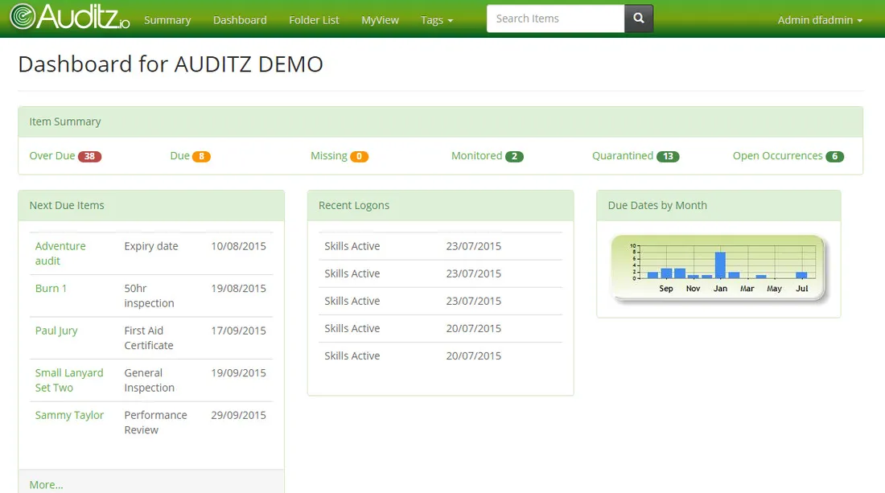
Task: Switch to the Summary page
Action: coord(167,19)
